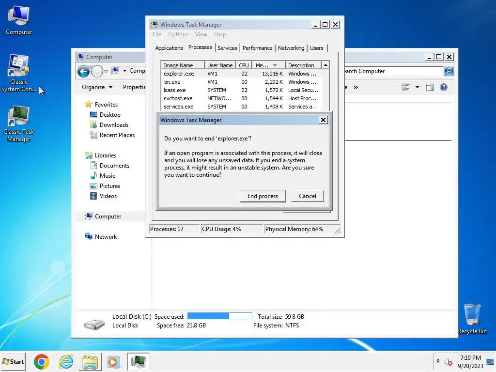Sort processes by Memory column
Screen dimensions: 496x372
[x=268, y=65]
